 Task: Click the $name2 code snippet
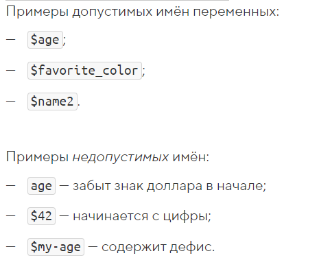pyautogui.click(x=52, y=102)
